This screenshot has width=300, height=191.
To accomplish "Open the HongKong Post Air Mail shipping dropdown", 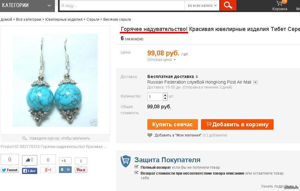I will [255, 82].
